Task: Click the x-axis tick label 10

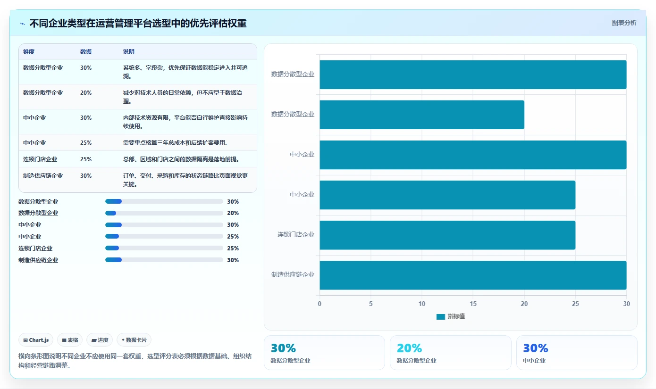Action: tap(422, 304)
